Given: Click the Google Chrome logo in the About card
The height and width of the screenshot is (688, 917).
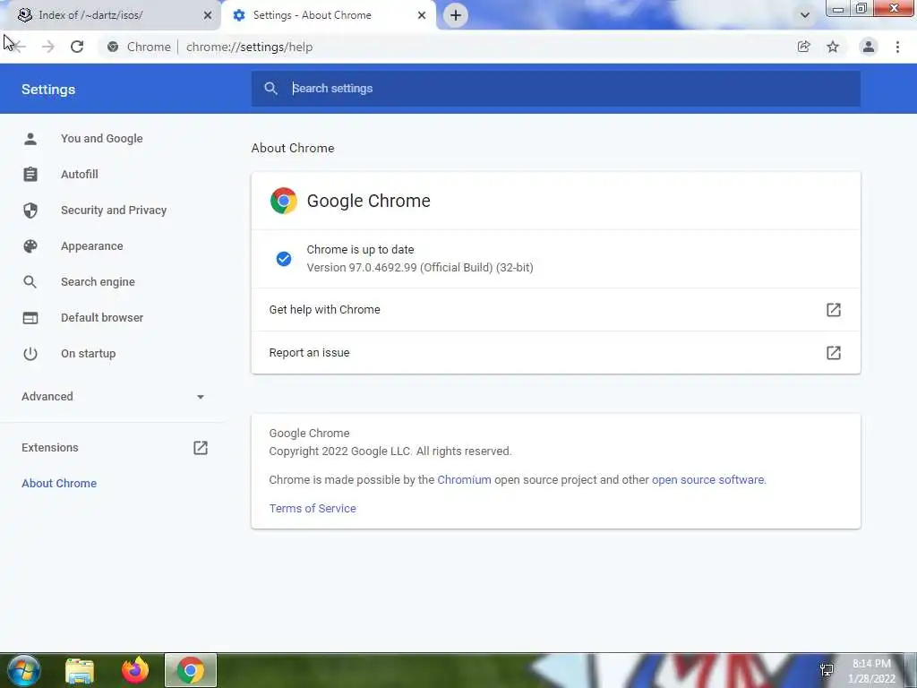Looking at the screenshot, I should [284, 201].
